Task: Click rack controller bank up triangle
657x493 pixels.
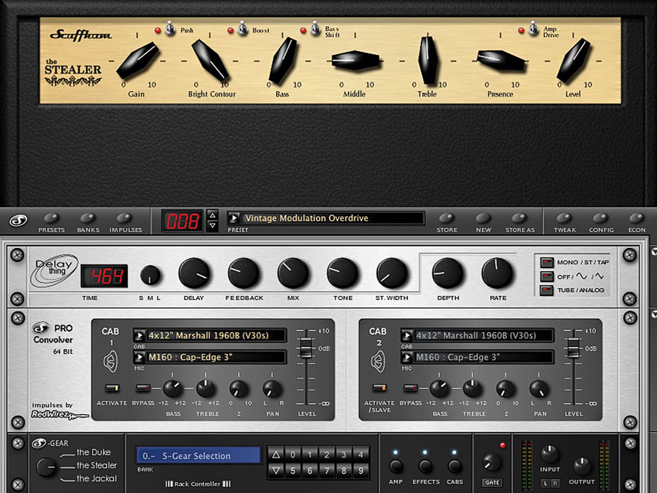Action: click(x=276, y=454)
